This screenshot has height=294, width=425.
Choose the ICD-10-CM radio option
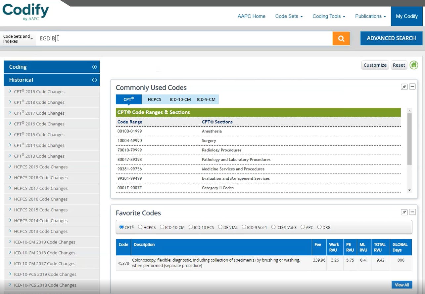(162, 227)
